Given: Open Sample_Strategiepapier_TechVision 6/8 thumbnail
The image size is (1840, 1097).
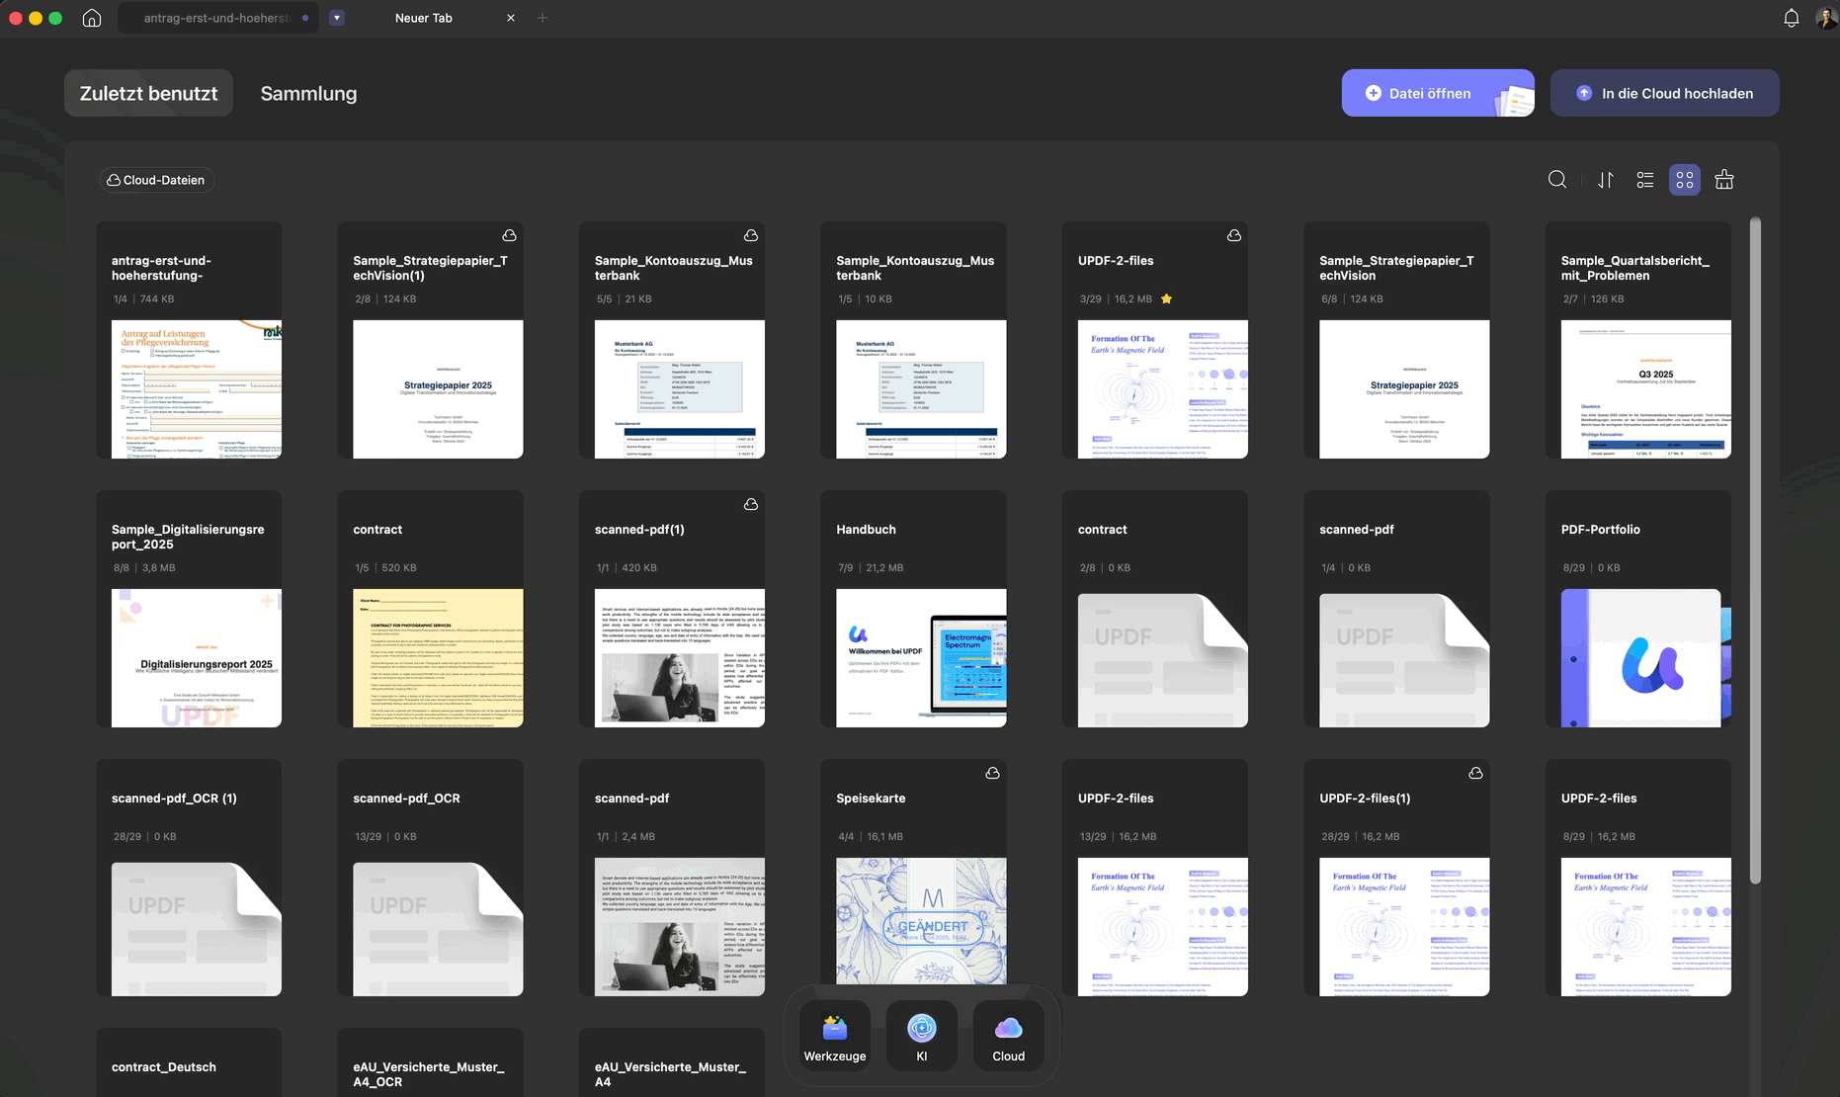Looking at the screenshot, I should tap(1404, 389).
